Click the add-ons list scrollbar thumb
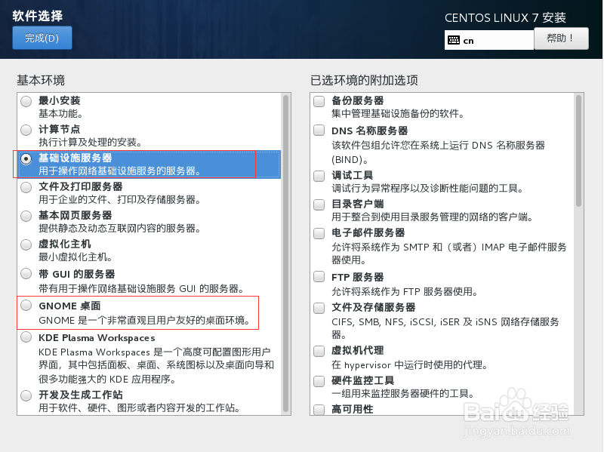Viewport: 604px width, 452px height. (578, 151)
